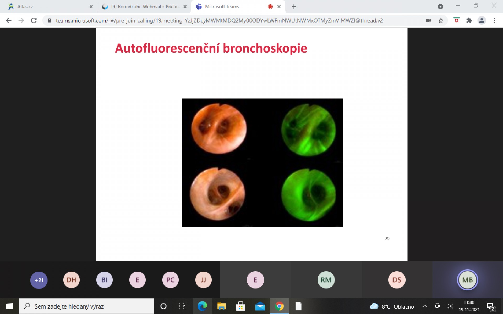This screenshot has height=314, width=503.
Task: Open the blank document taskbar icon
Action: point(298,306)
